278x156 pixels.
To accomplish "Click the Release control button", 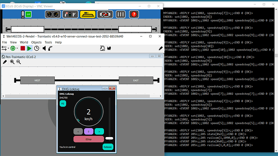I will coord(108,147).
